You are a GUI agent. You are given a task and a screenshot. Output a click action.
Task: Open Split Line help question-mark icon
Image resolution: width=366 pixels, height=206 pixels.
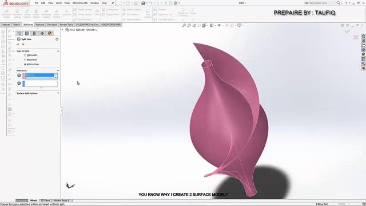tap(57, 39)
